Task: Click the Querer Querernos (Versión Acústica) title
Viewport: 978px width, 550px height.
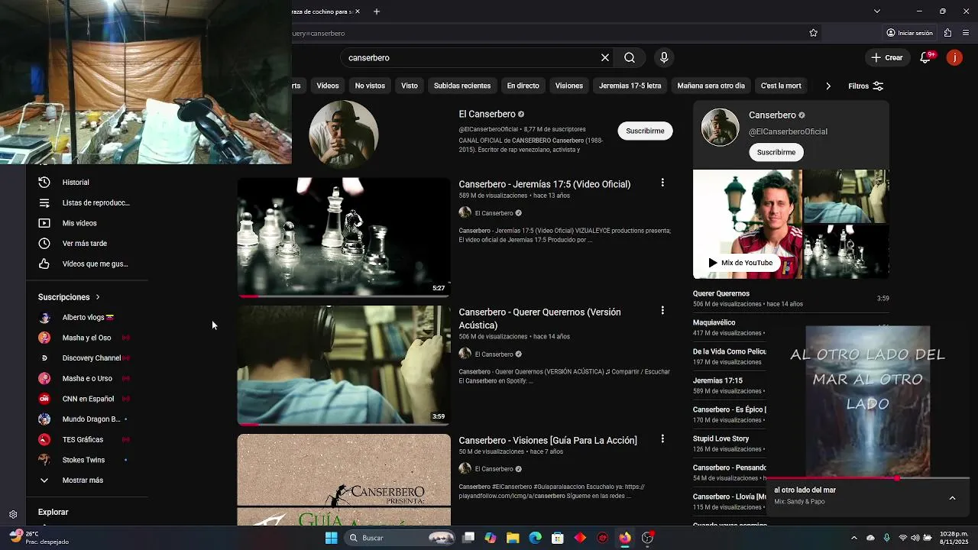Action: point(539,319)
